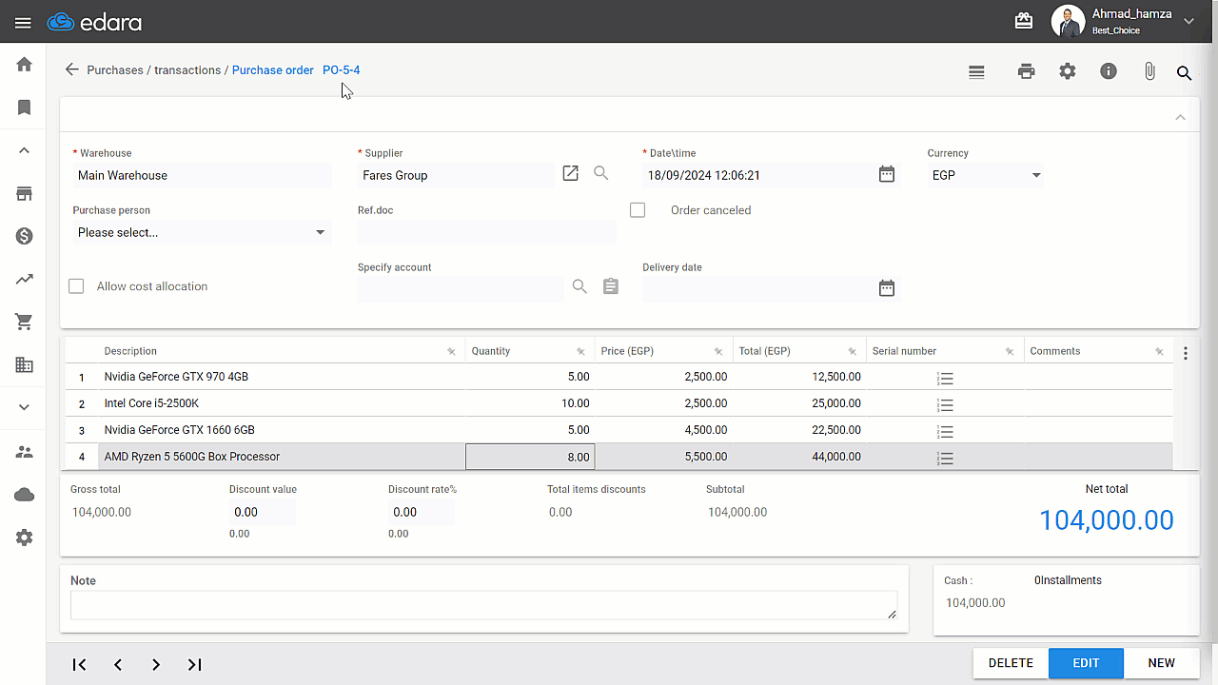The width and height of the screenshot is (1218, 685).
Task: Expand the lower sidebar group
Action: click(25, 407)
